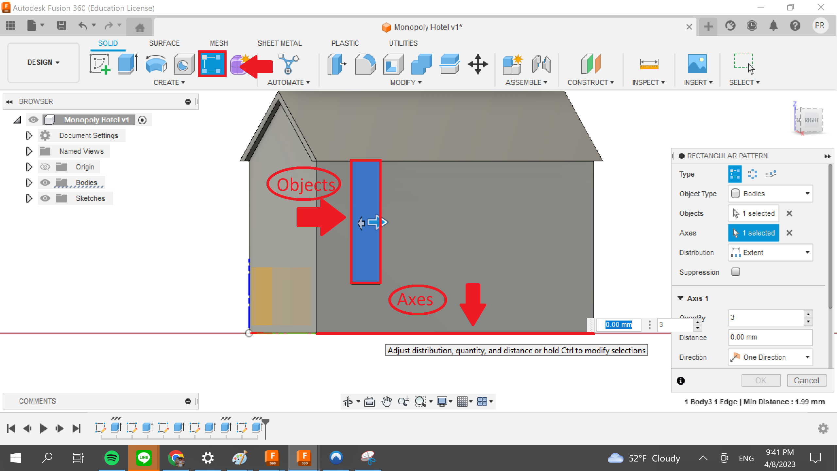Open the Object Type Bodies dropdown
837x471 pixels.
click(x=770, y=194)
